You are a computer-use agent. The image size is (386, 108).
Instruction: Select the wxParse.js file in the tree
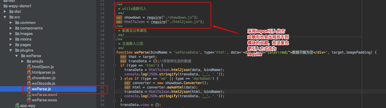pos(48,89)
